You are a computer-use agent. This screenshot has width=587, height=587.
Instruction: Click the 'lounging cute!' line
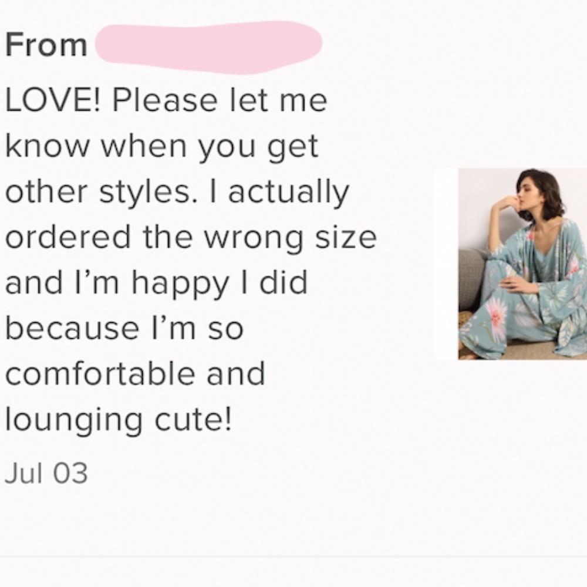point(119,420)
